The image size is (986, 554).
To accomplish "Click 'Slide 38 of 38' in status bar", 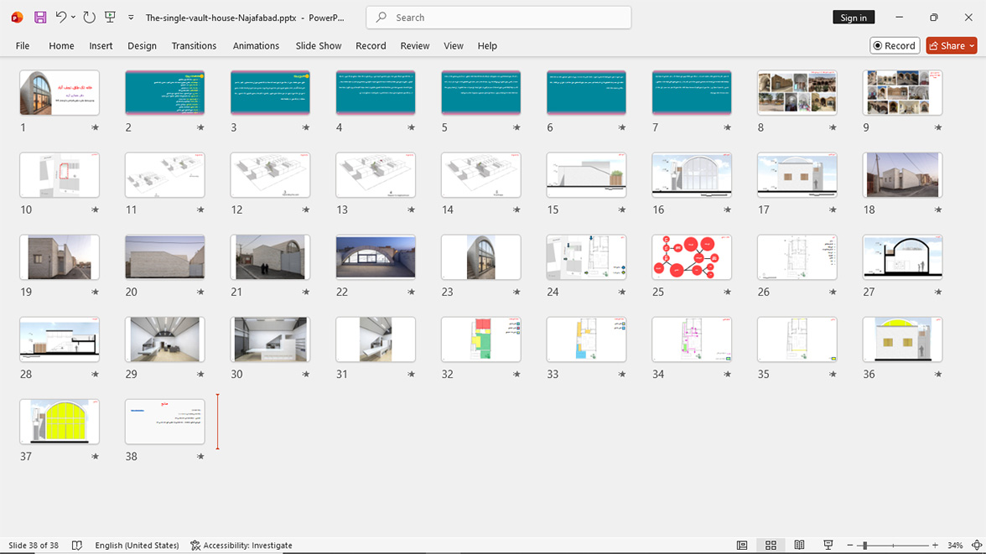I will click(34, 545).
